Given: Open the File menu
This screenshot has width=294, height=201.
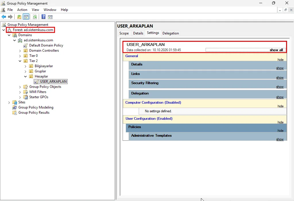Looking at the screenshot, I should tap(10, 10).
